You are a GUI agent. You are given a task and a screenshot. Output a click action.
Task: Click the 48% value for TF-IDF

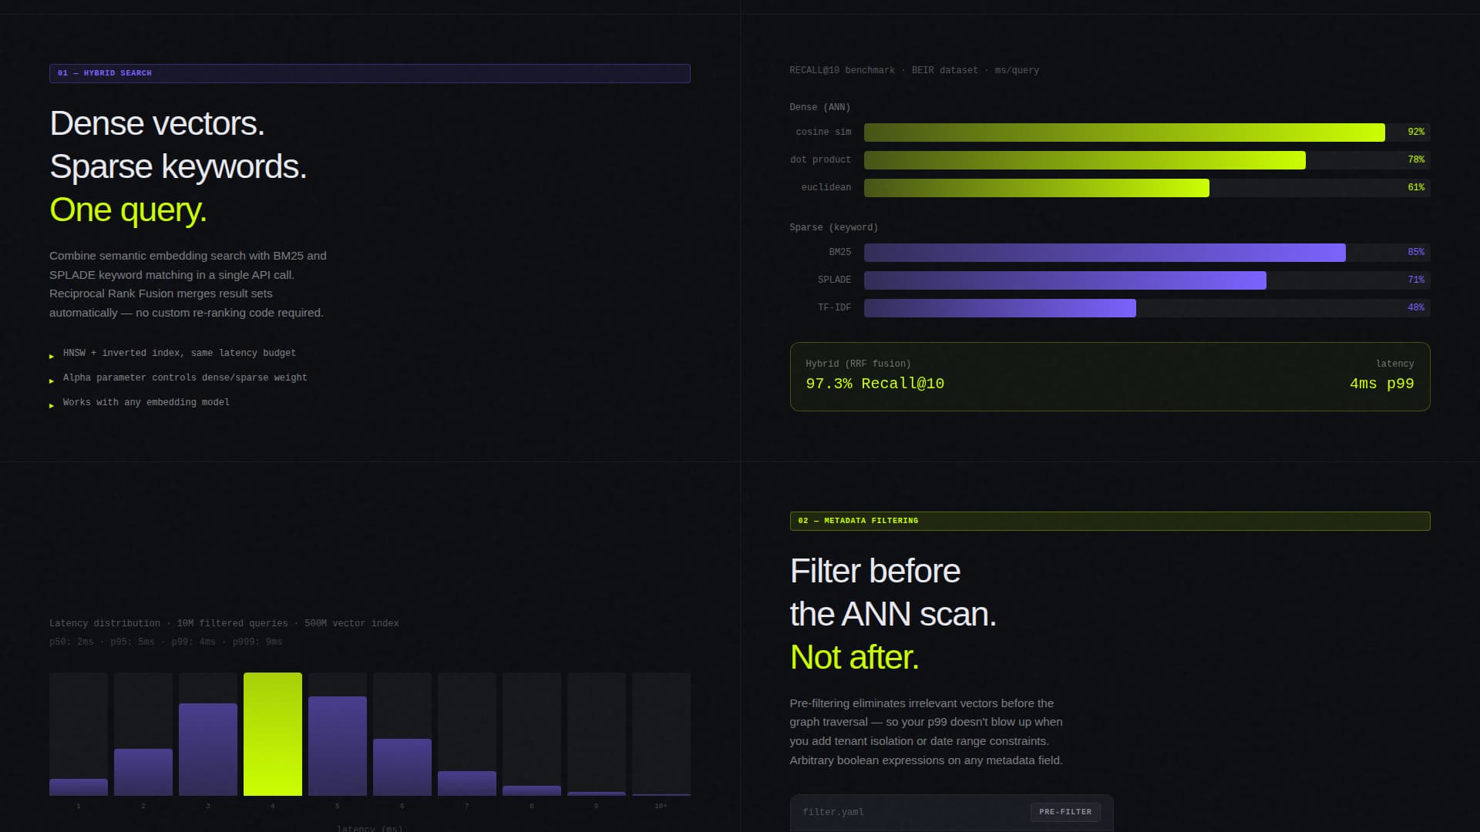1416,307
